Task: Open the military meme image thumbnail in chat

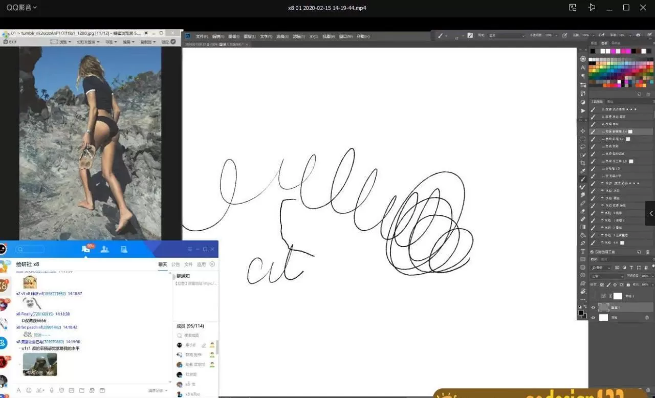Action: click(x=40, y=364)
